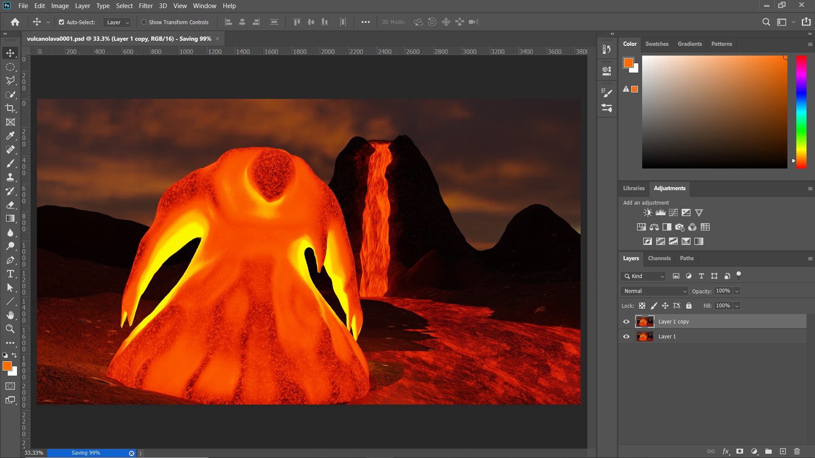Viewport: 815px width, 458px height.
Task: Select the Eraser tool
Action: (10, 205)
